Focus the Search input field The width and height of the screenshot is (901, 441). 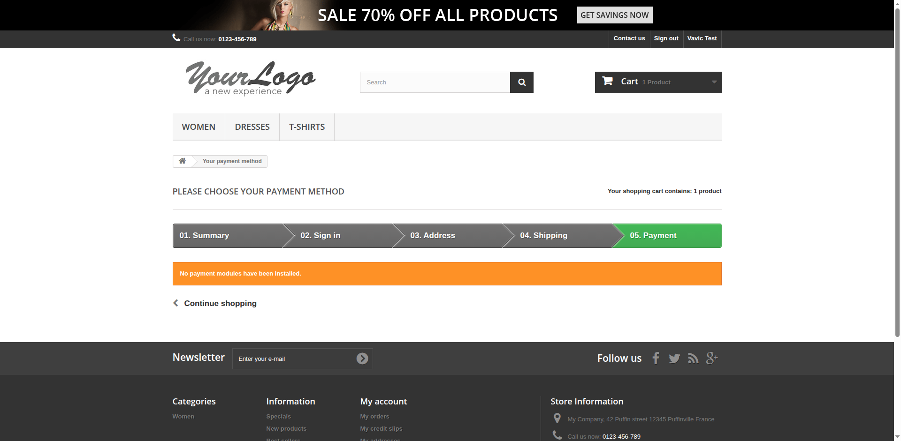435,82
